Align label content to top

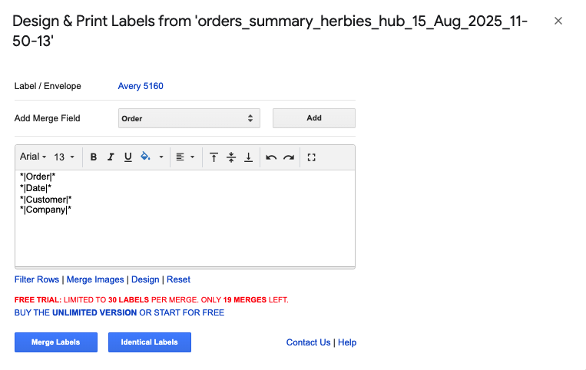click(214, 157)
